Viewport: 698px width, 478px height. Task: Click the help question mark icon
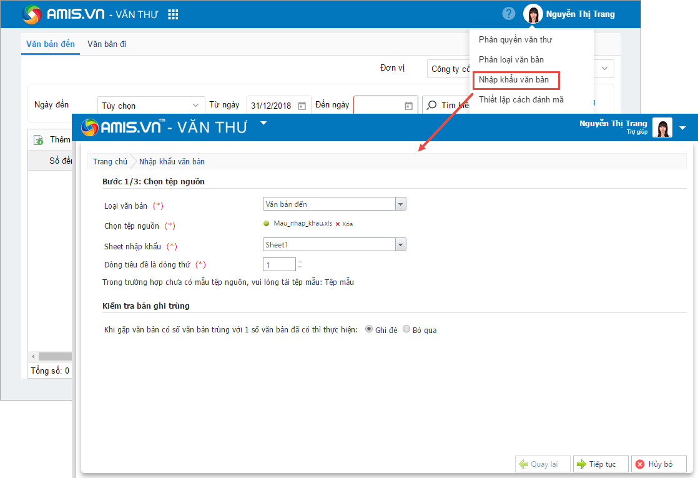[x=509, y=14]
